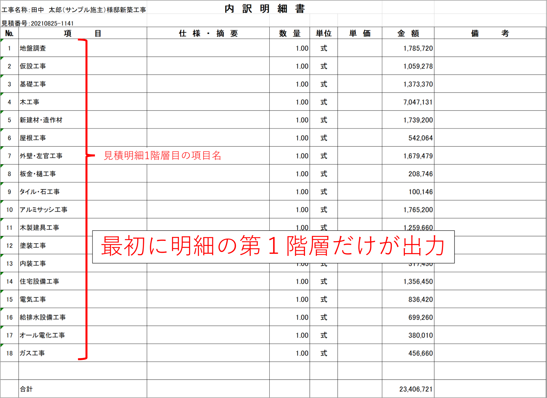The image size is (547, 398).
Task: Select the 単位 column header
Action: (324, 33)
